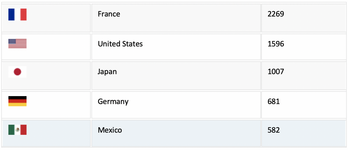Screen dimensions: 348x150
Task: Select the Germany text cell
Action: coord(176,105)
